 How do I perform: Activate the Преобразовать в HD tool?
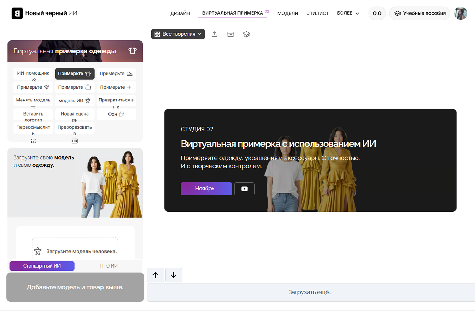[75, 129]
